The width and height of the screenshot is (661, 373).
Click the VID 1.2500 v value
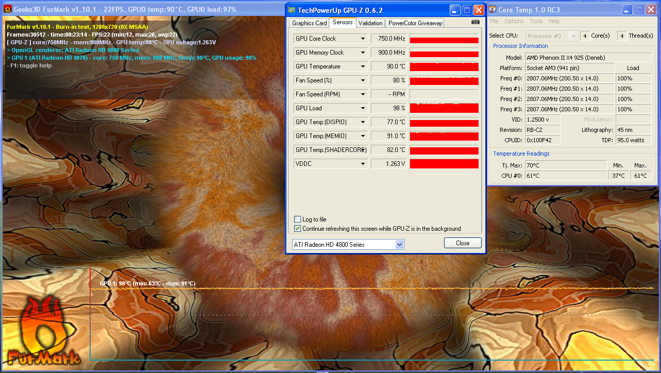pos(543,120)
